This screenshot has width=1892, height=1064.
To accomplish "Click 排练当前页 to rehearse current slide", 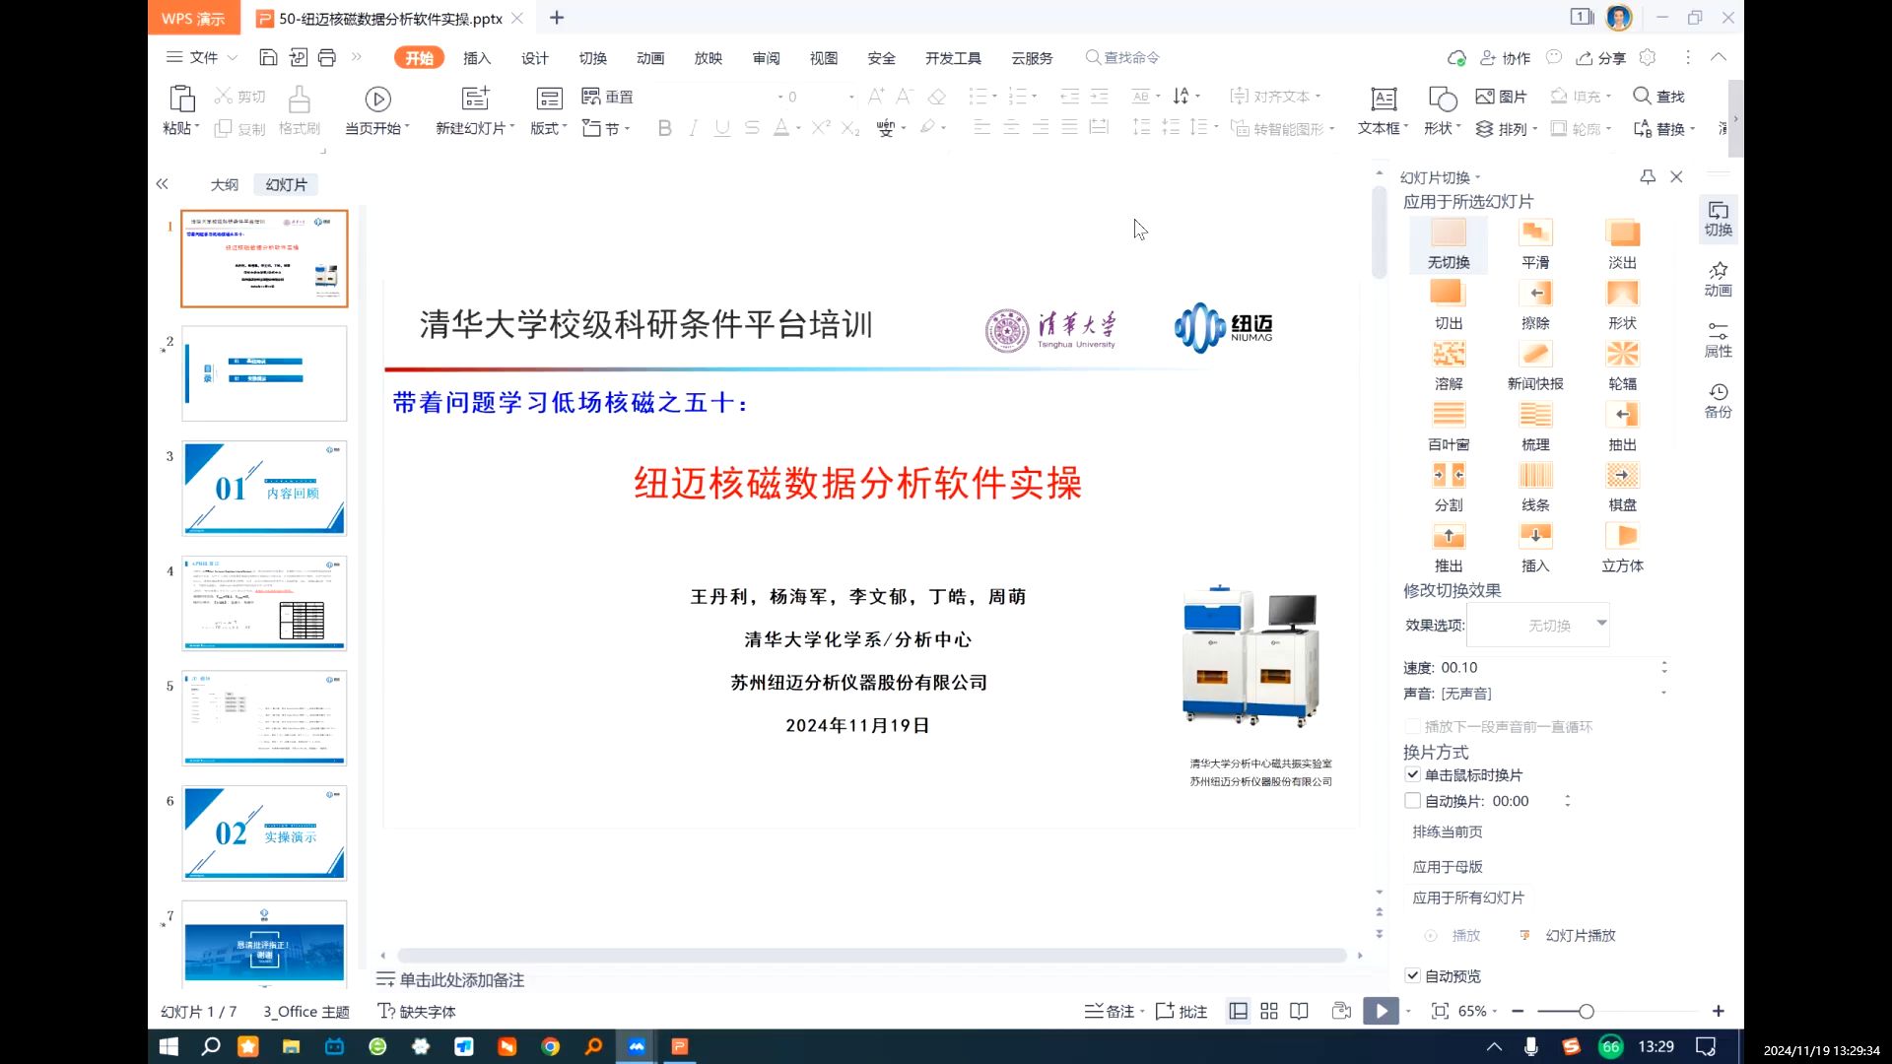I will point(1446,831).
